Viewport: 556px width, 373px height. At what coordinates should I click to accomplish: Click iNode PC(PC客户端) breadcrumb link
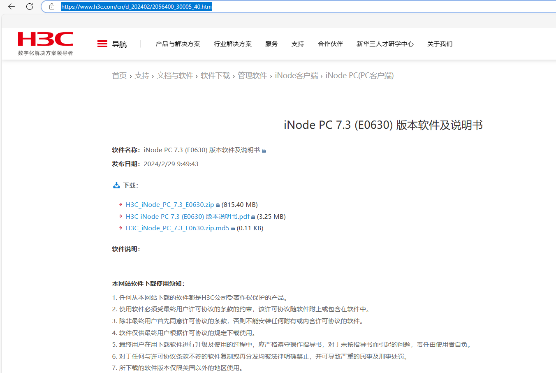tap(359, 76)
